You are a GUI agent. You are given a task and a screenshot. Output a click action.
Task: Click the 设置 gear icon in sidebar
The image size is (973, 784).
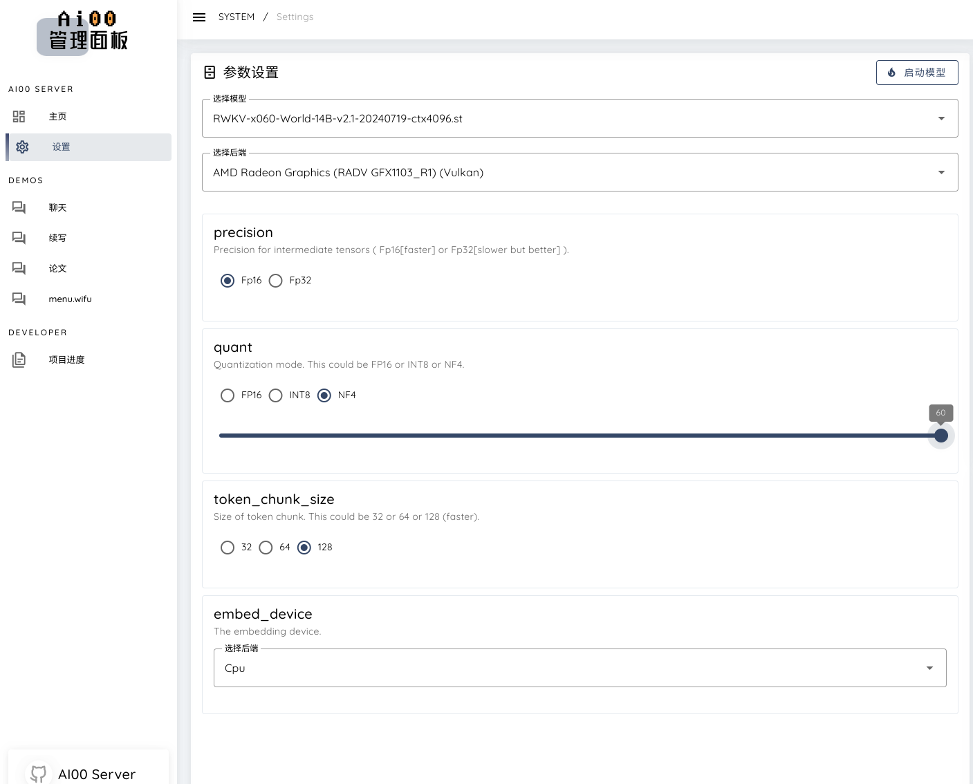(22, 147)
